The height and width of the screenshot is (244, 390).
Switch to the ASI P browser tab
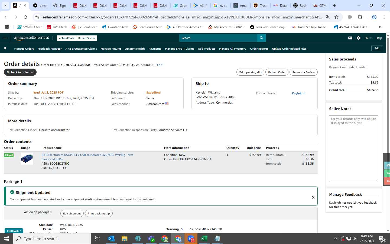coord(200,5)
